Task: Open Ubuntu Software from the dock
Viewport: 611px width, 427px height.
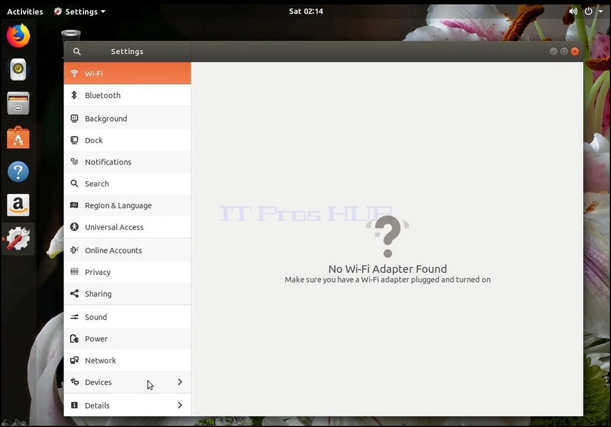Action: [x=18, y=137]
